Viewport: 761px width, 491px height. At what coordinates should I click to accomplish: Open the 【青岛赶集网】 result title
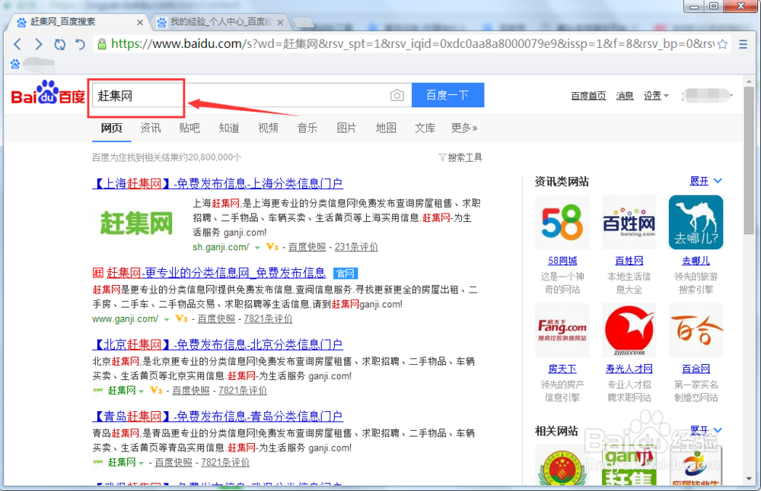pyautogui.click(x=218, y=417)
